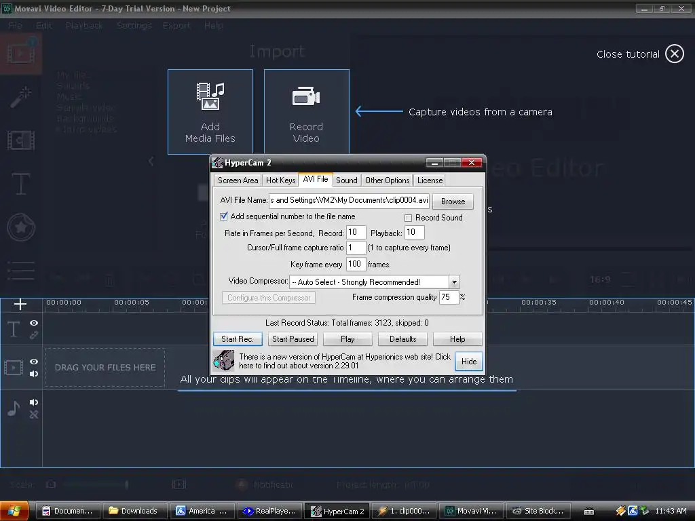The image size is (695, 521).
Task: Click the Key frame every field
Action: pos(356,264)
